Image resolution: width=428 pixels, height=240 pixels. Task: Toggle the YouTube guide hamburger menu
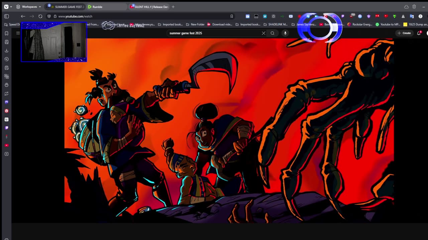click(18, 33)
